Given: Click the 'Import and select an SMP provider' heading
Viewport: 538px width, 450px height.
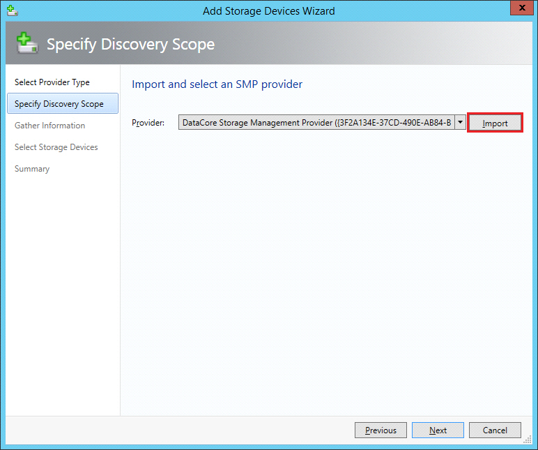Looking at the screenshot, I should coord(217,84).
